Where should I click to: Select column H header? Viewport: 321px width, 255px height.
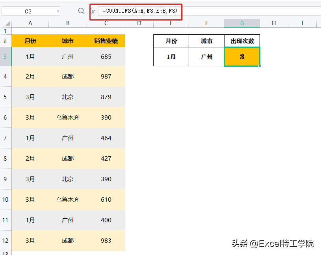274,23
